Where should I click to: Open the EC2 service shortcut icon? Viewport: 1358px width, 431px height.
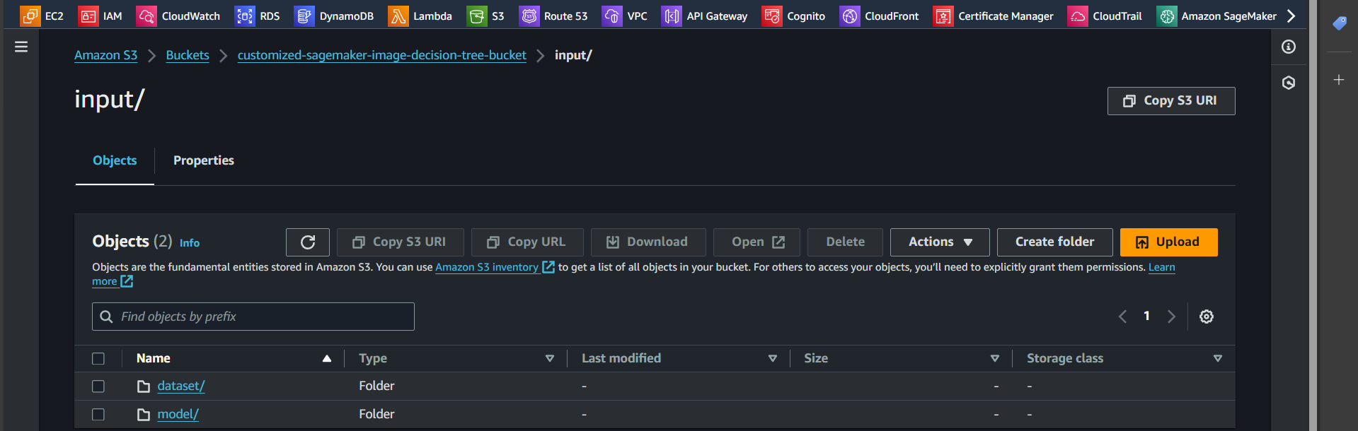[30, 16]
